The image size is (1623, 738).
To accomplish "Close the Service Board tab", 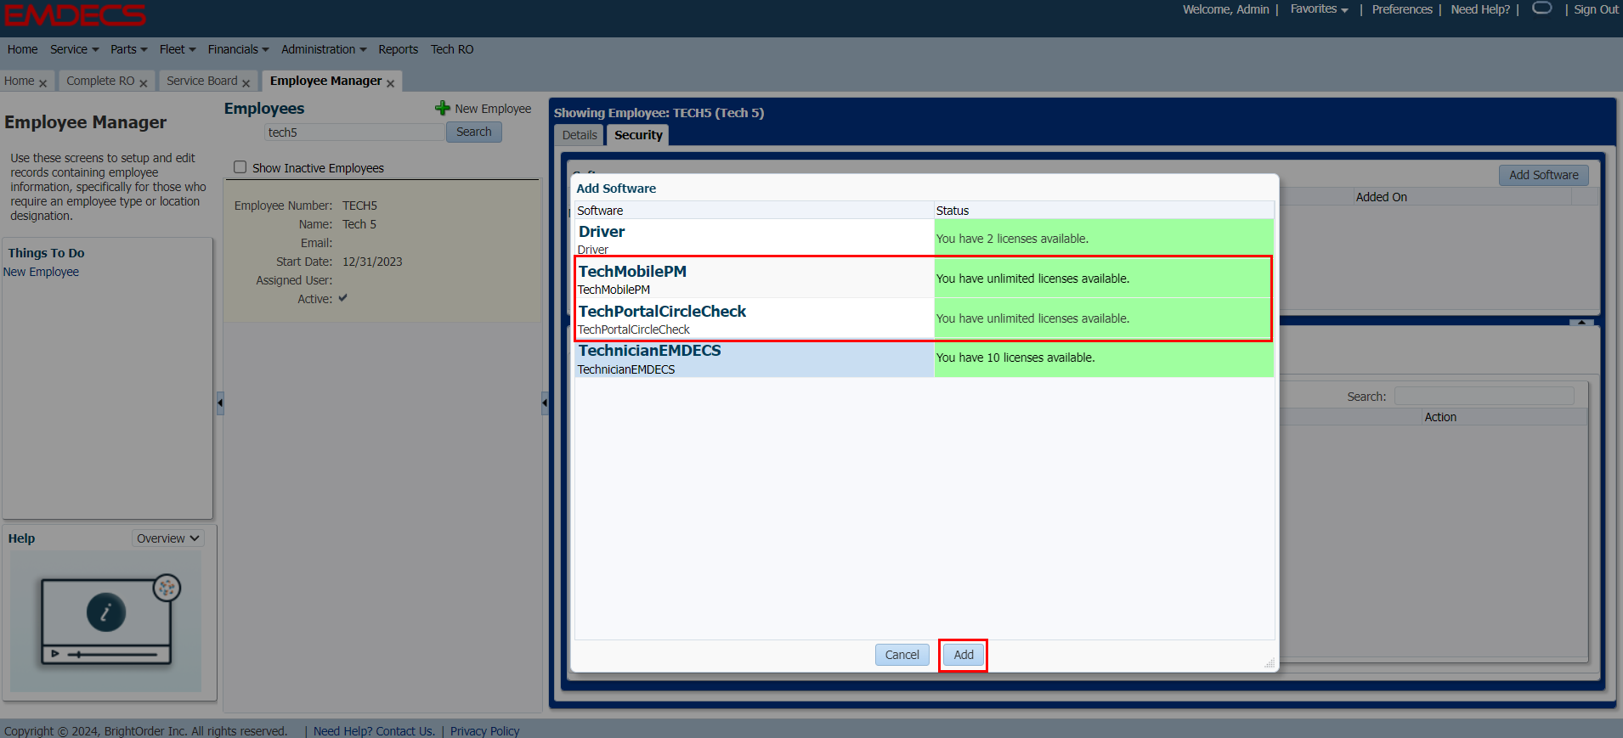I will click(246, 83).
